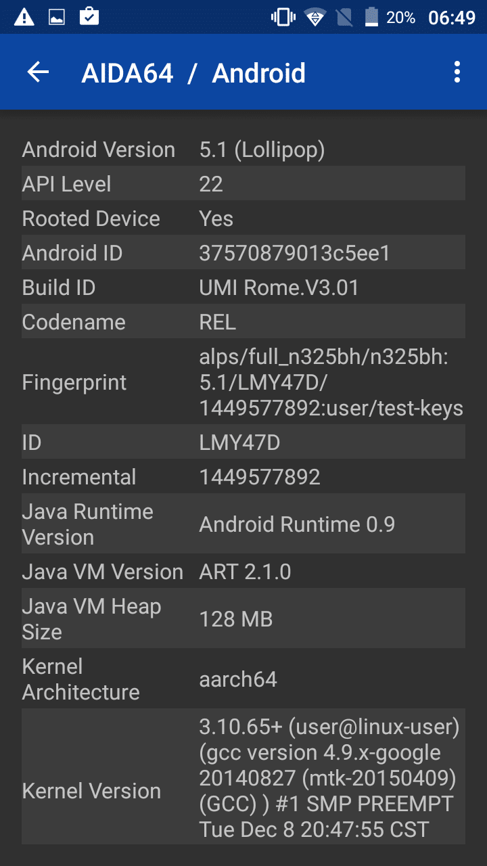Tap the Fingerprint entry
Image resolution: width=487 pixels, height=866 pixels.
click(243, 382)
